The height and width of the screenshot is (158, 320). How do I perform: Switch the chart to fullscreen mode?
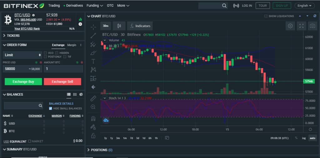click(x=302, y=26)
